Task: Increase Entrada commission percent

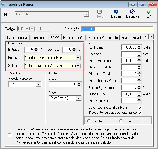Action: [x=36, y=48]
